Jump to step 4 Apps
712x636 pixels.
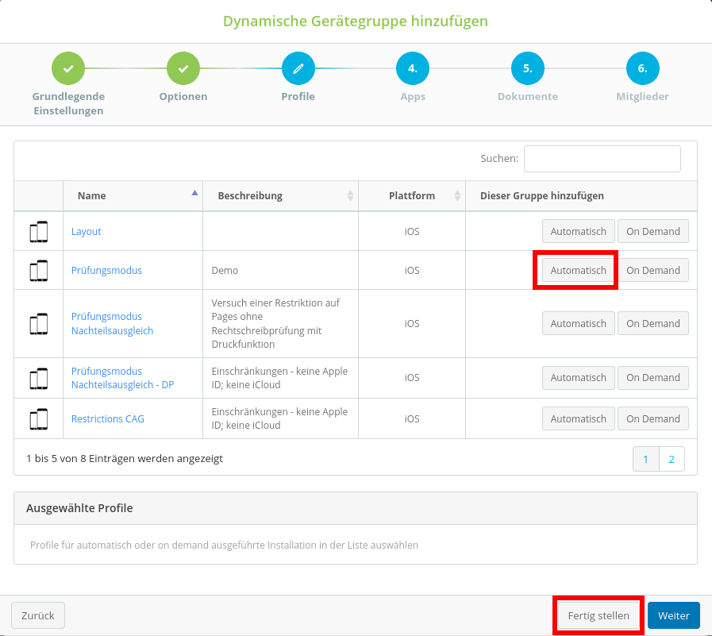click(413, 69)
